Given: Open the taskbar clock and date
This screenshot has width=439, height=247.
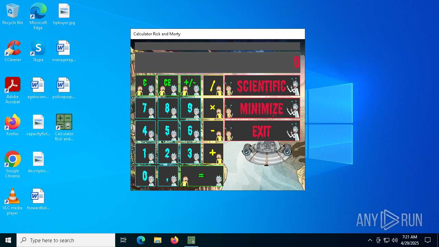Looking at the screenshot, I should [x=410, y=240].
